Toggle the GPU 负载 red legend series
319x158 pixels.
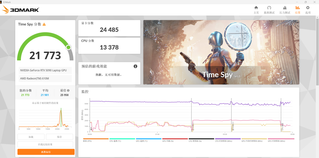click(x=175, y=139)
